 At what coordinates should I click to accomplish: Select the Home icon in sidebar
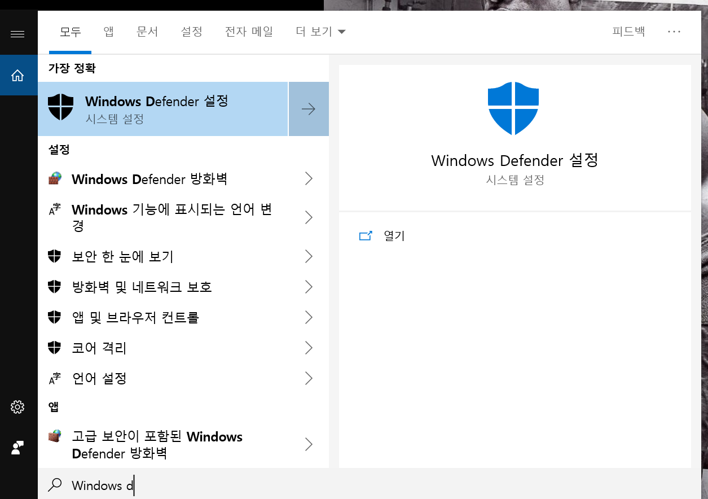[18, 75]
